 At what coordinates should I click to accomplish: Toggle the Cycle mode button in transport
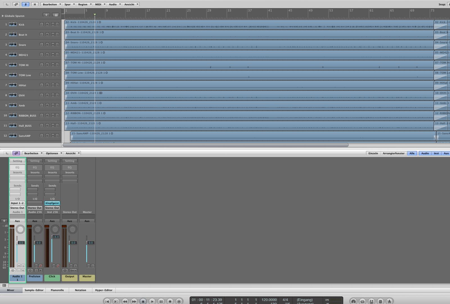pyautogui.click(x=362, y=301)
